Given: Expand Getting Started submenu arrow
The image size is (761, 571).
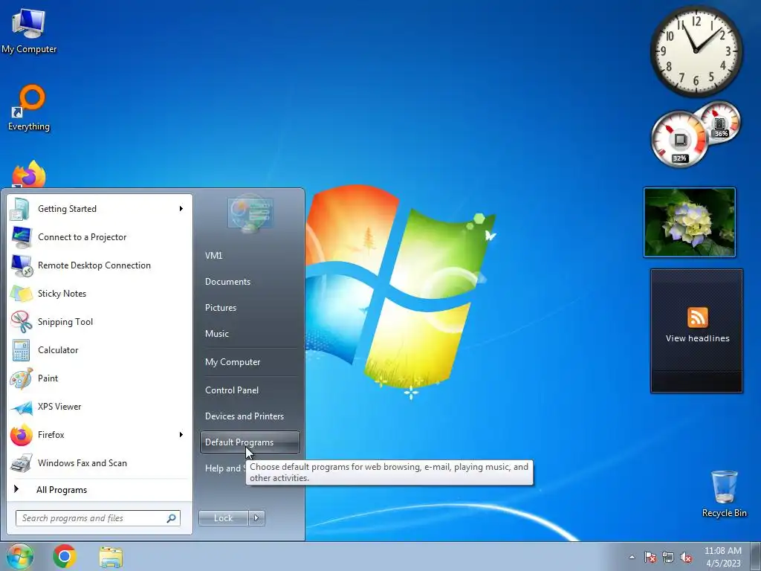Looking at the screenshot, I should 181,209.
